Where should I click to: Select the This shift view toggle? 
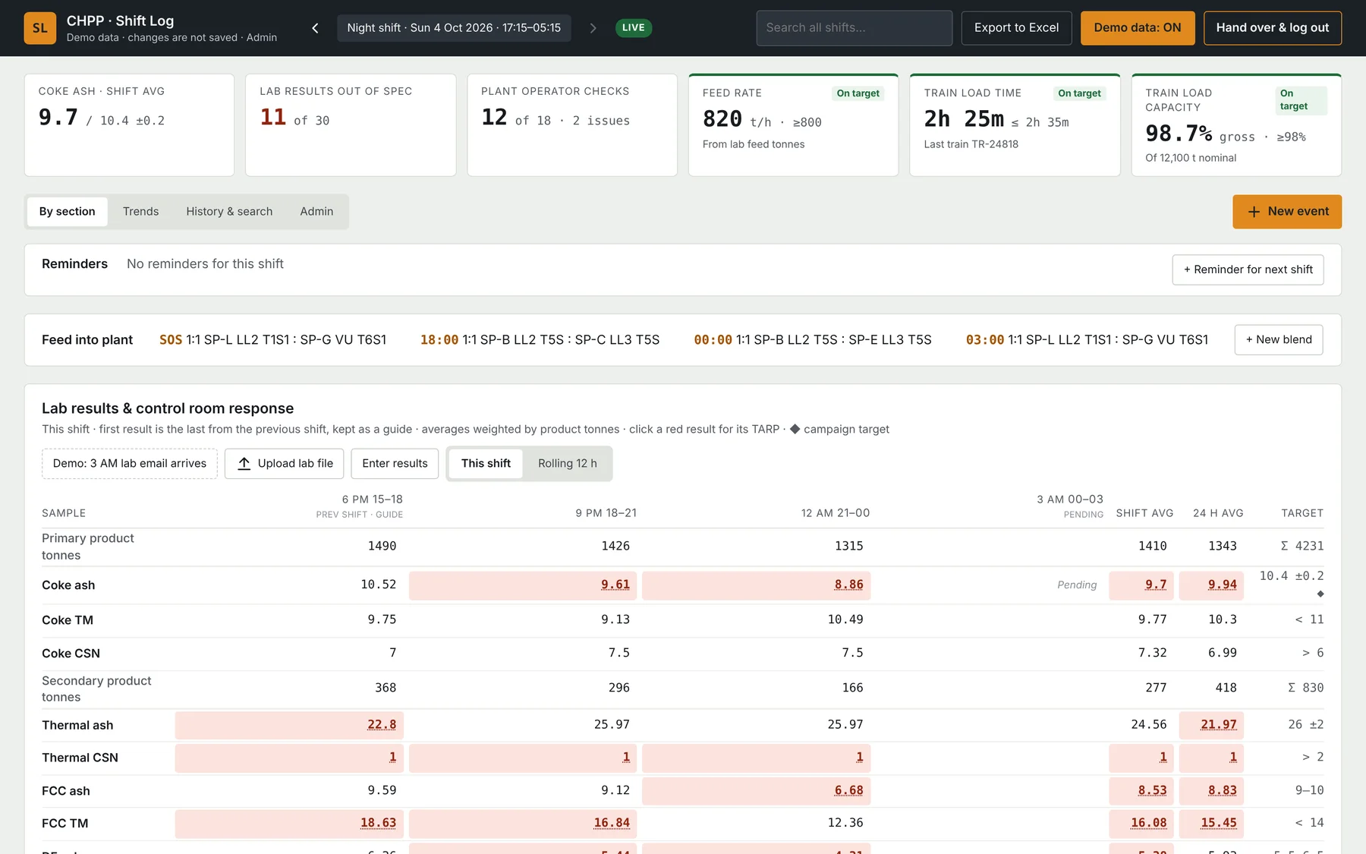[486, 464]
